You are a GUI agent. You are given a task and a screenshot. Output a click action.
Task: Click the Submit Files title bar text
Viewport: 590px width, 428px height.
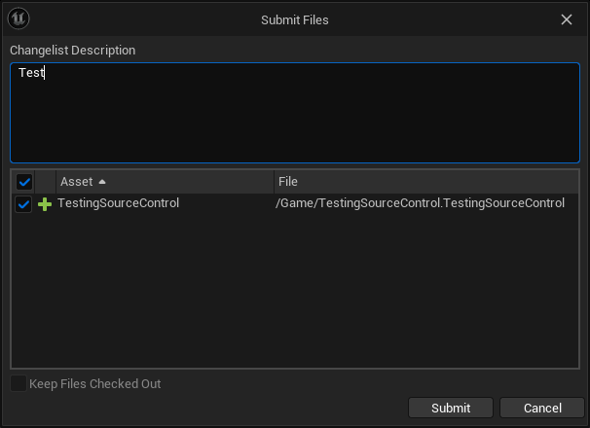coord(294,19)
